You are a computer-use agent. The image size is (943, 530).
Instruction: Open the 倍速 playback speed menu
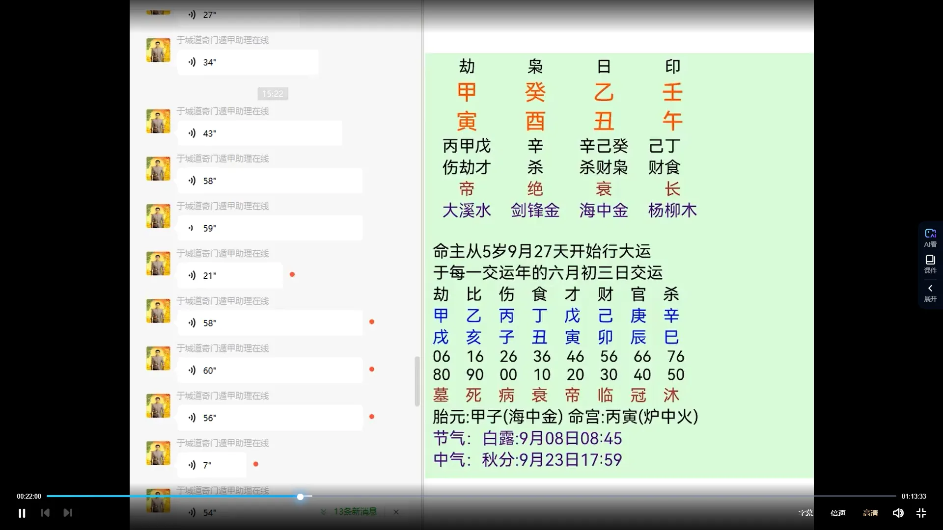[x=838, y=513]
